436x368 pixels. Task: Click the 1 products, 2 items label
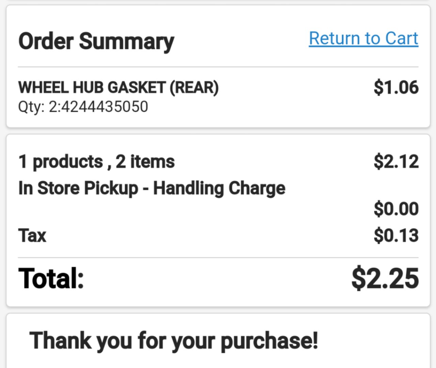click(97, 161)
